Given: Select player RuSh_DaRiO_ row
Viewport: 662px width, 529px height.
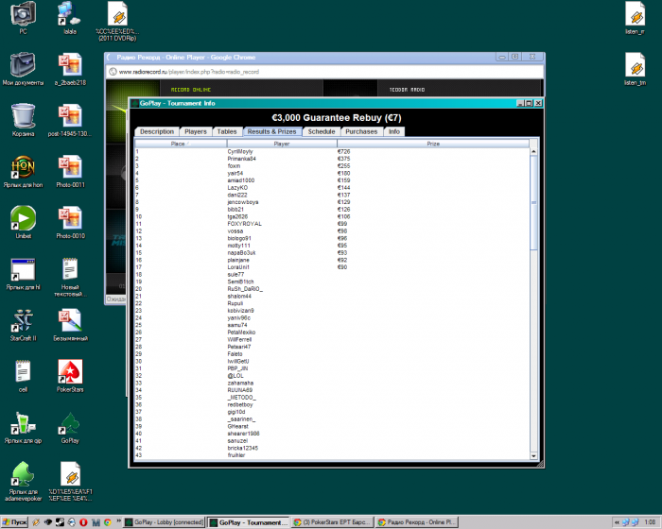Looking at the screenshot, I should [245, 289].
